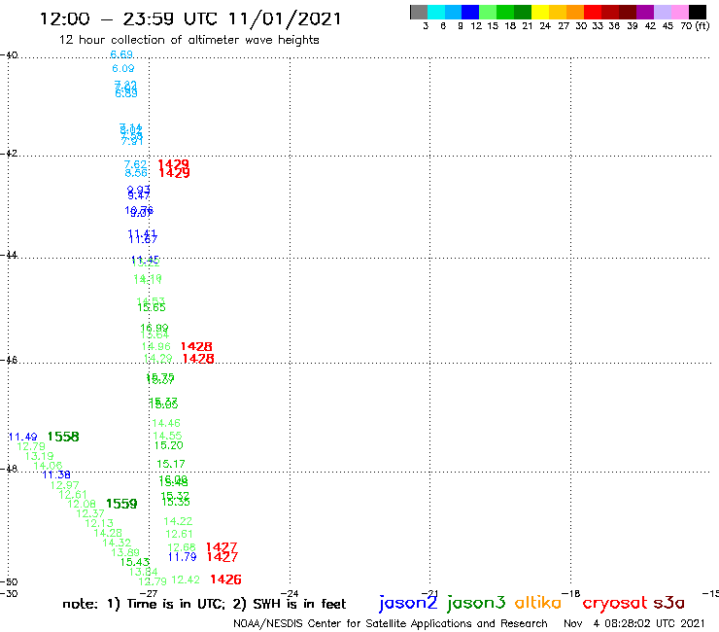Image resolution: width=719 pixels, height=632 pixels.
Task: Click the 's3a' satellite legend label
Action: coord(668,603)
